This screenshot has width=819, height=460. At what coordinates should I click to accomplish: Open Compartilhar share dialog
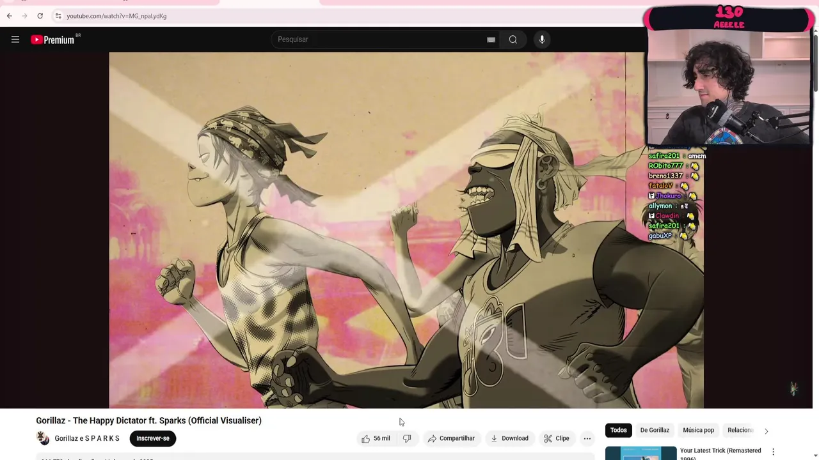(451, 438)
